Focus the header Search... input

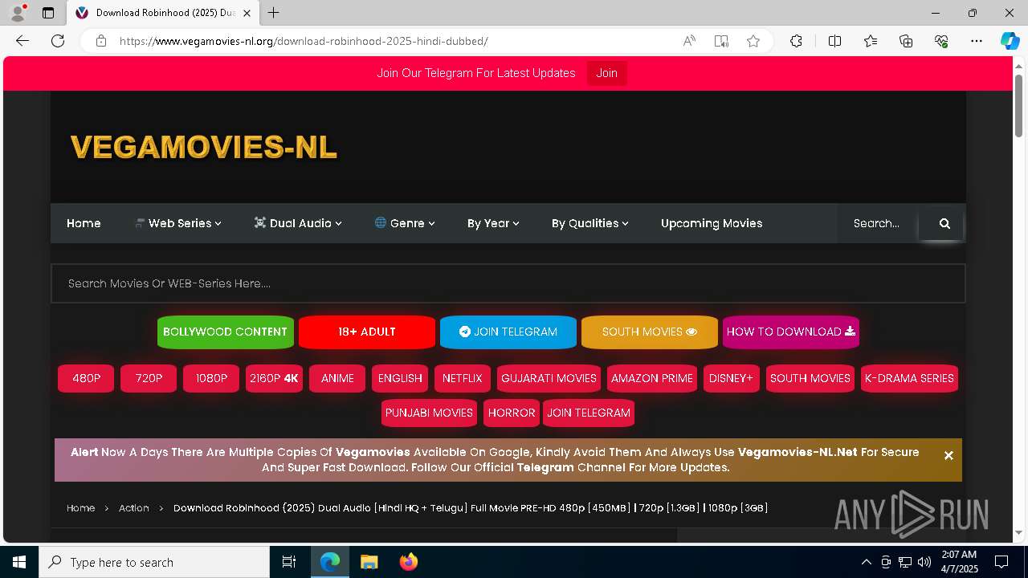(877, 223)
